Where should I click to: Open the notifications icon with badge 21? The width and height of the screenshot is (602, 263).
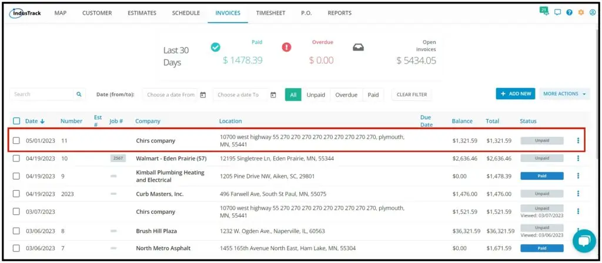coord(544,11)
